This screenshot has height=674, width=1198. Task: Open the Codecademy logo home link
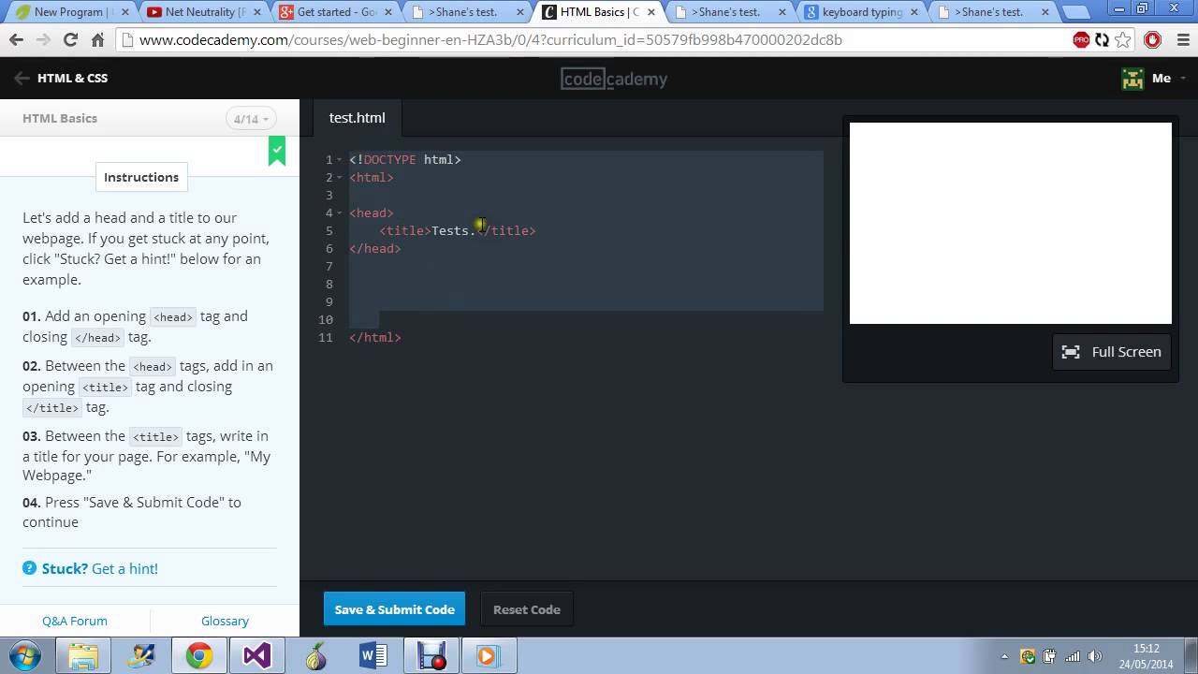[x=614, y=79]
